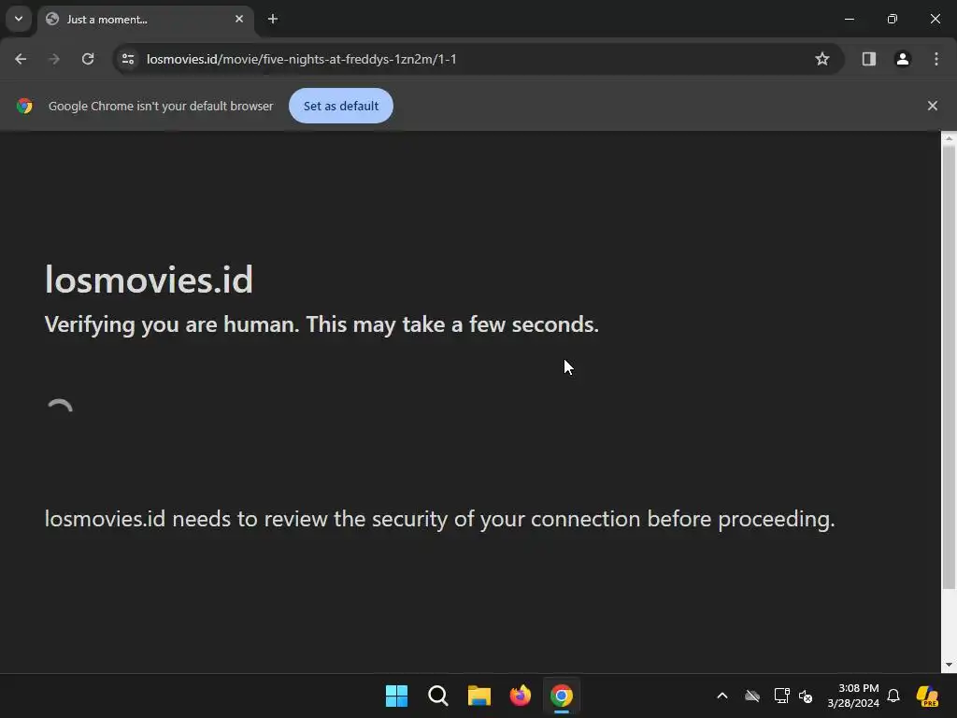Screen dimensions: 957x718
Task: Open Chrome three-dot menu
Action: click(x=936, y=59)
